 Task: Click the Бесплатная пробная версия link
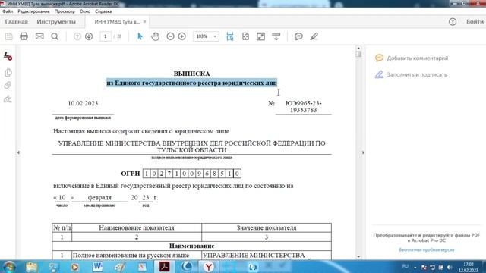pyautogui.click(x=427, y=249)
